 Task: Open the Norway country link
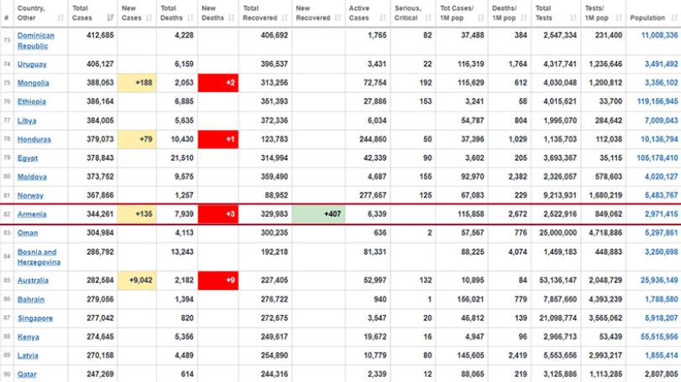[x=30, y=195]
